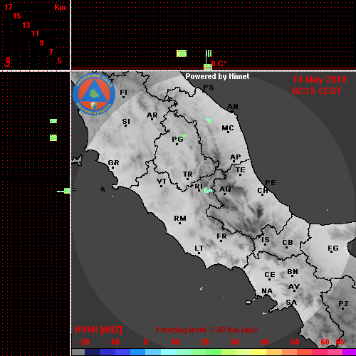Select the NA city label
This screenshot has width=356, height=356.
click(267, 290)
